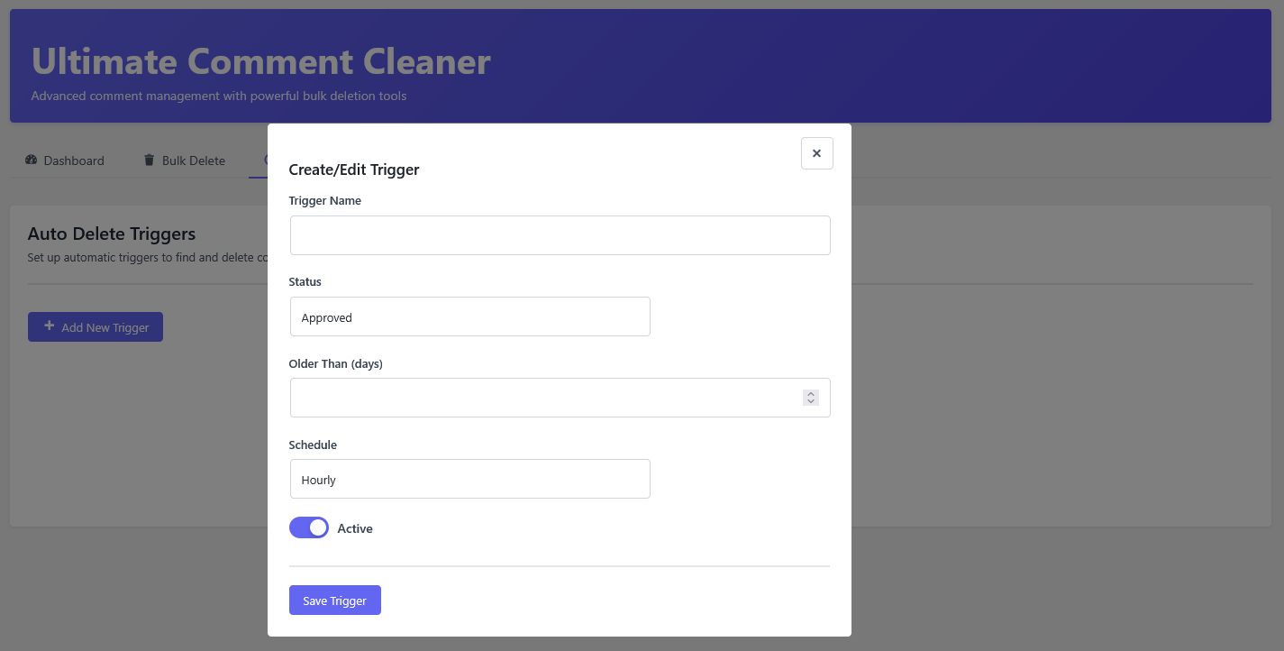Click the Ultimate Comment Cleaner banner title
Viewport: 1284px width, 651px height.
[x=260, y=61]
